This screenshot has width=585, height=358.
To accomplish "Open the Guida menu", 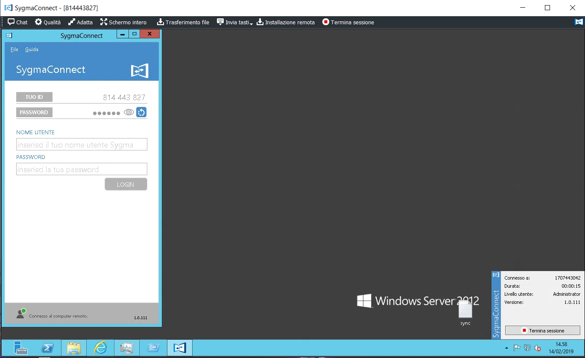I will click(32, 49).
